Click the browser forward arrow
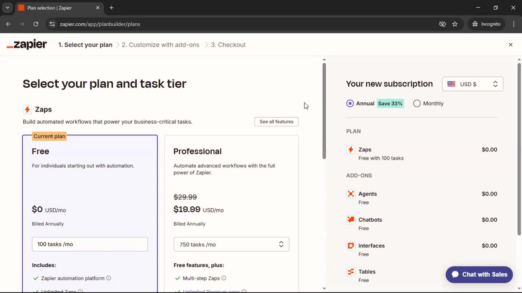Image resolution: width=522 pixels, height=293 pixels. pos(22,24)
